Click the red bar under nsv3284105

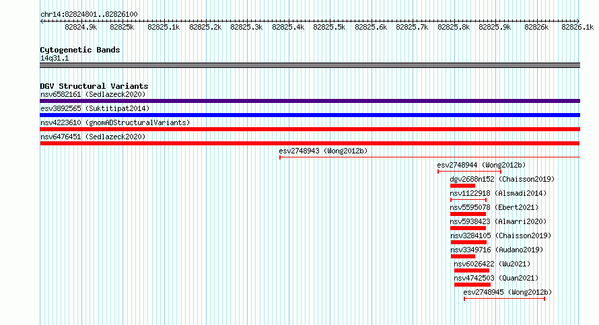coord(468,242)
